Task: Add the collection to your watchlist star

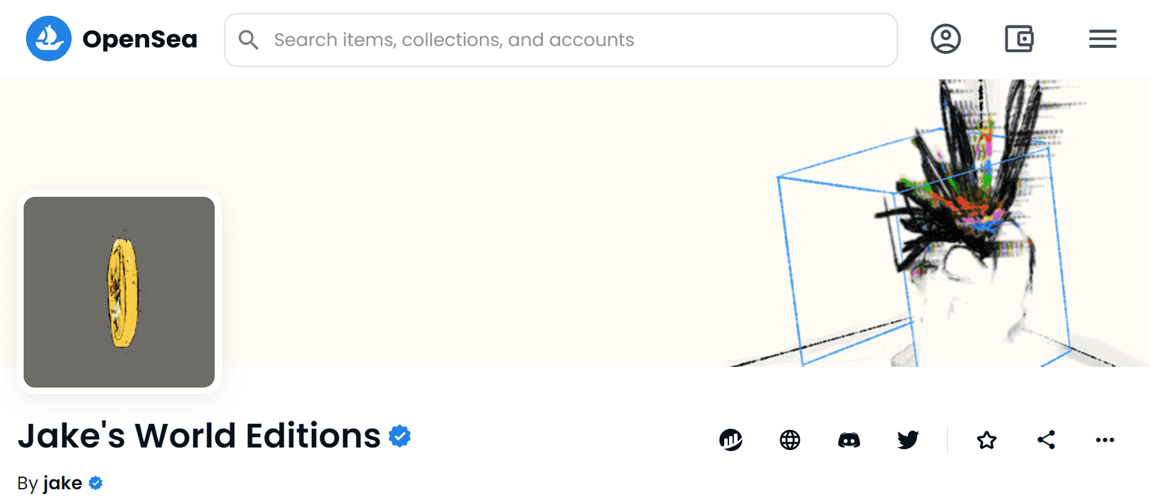Action: coord(986,440)
